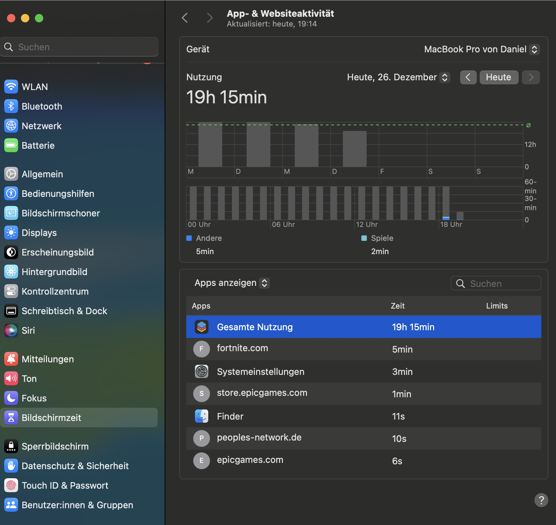This screenshot has height=525, width=556.
Task: Click the 'Zeit' column header
Action: click(x=398, y=306)
